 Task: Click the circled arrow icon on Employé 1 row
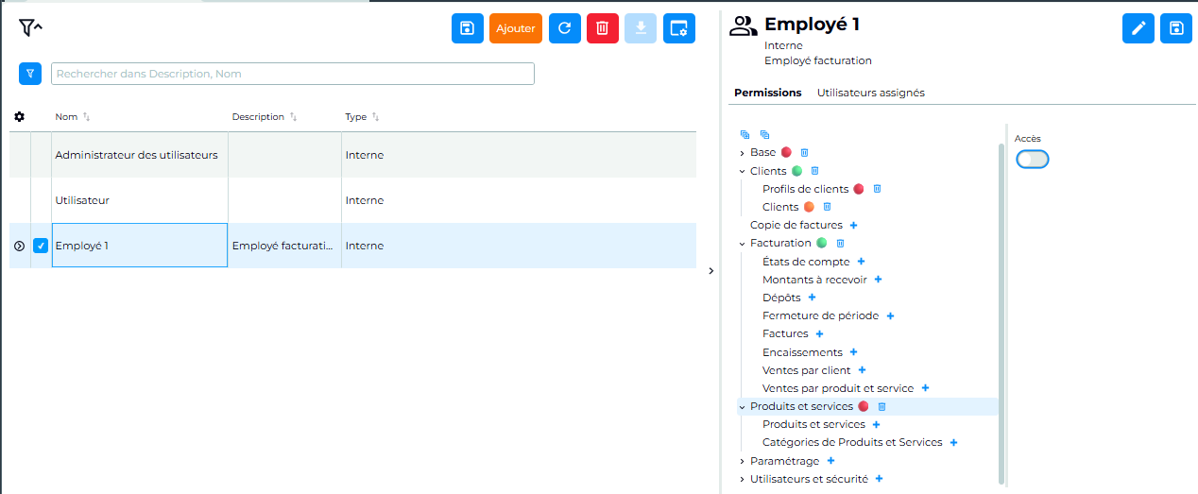(19, 246)
